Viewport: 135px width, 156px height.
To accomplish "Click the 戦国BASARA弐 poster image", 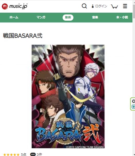I will pyautogui.click(x=68, y=96).
